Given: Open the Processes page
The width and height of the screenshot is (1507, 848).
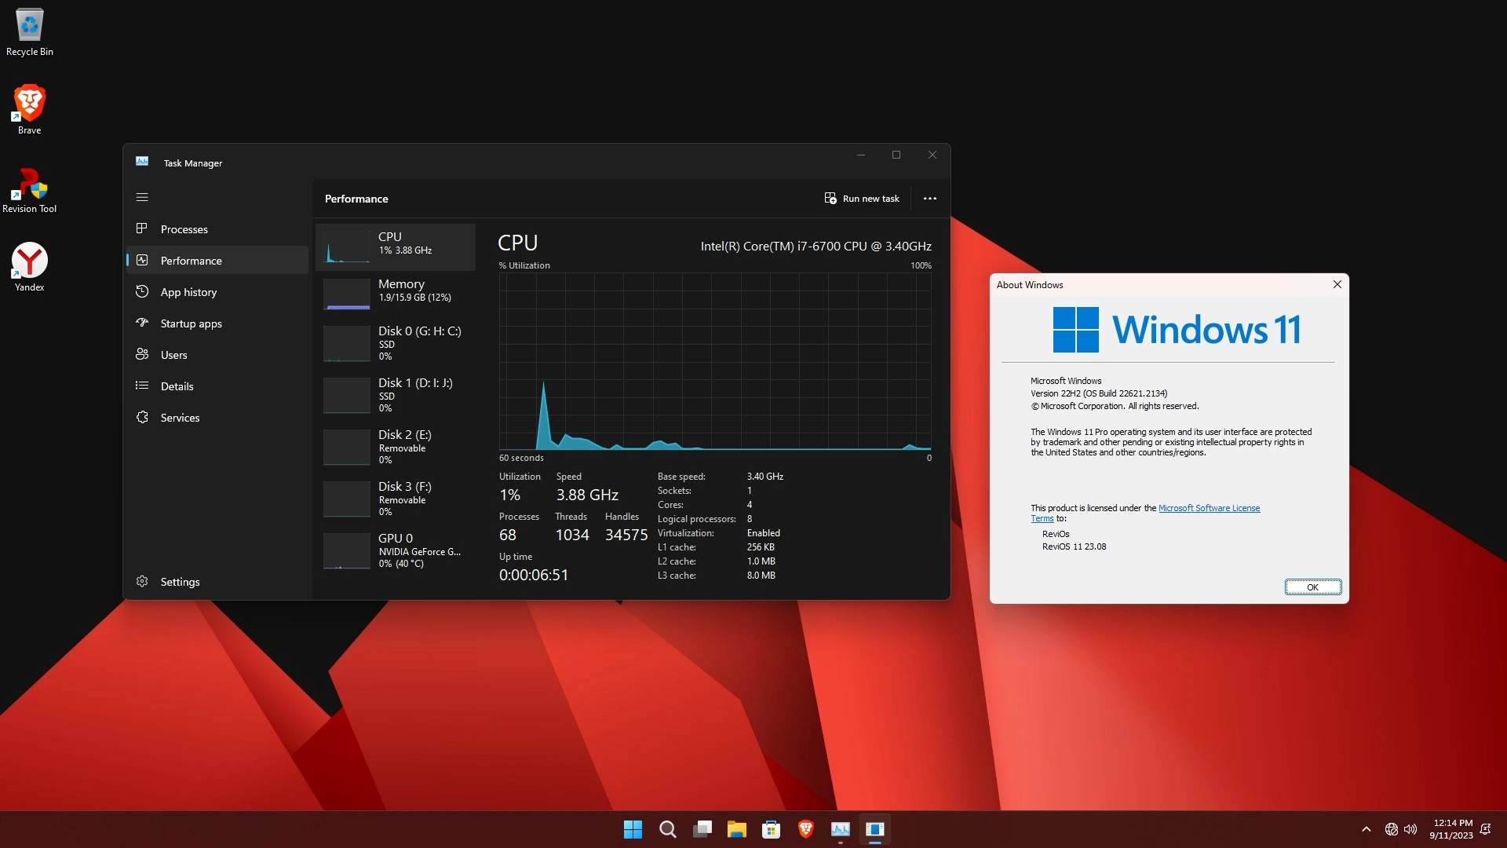Looking at the screenshot, I should click(184, 229).
